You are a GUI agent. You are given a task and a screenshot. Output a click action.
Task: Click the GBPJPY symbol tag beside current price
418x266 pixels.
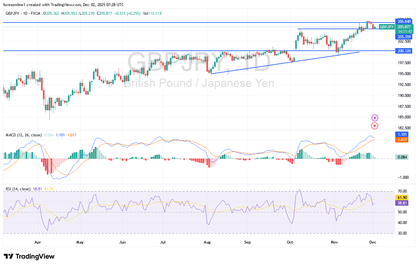(x=387, y=27)
